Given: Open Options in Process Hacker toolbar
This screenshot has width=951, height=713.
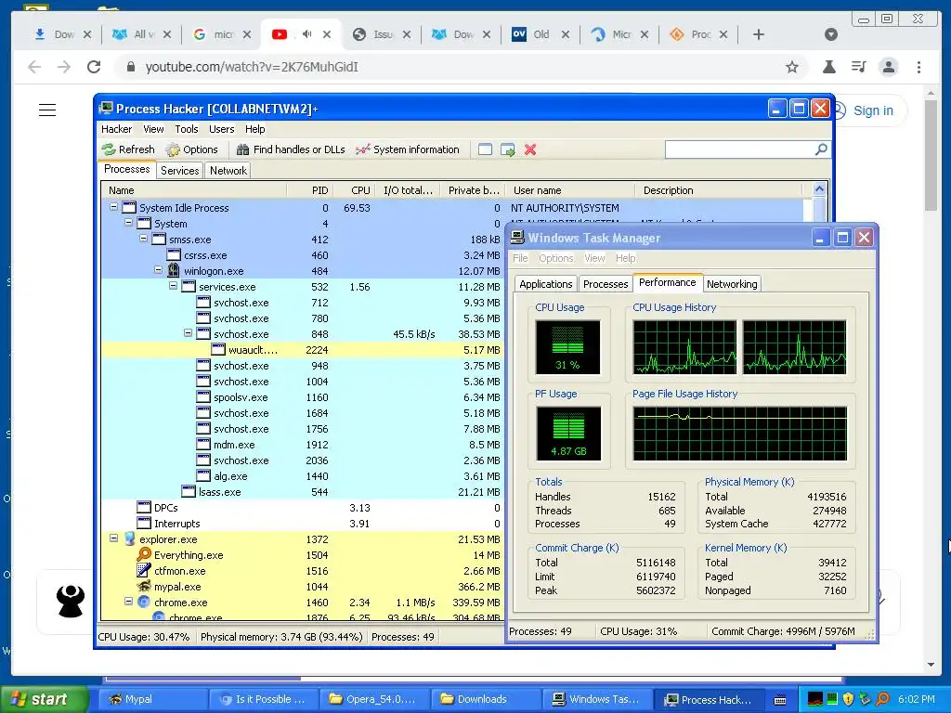Looking at the screenshot, I should coord(191,149).
